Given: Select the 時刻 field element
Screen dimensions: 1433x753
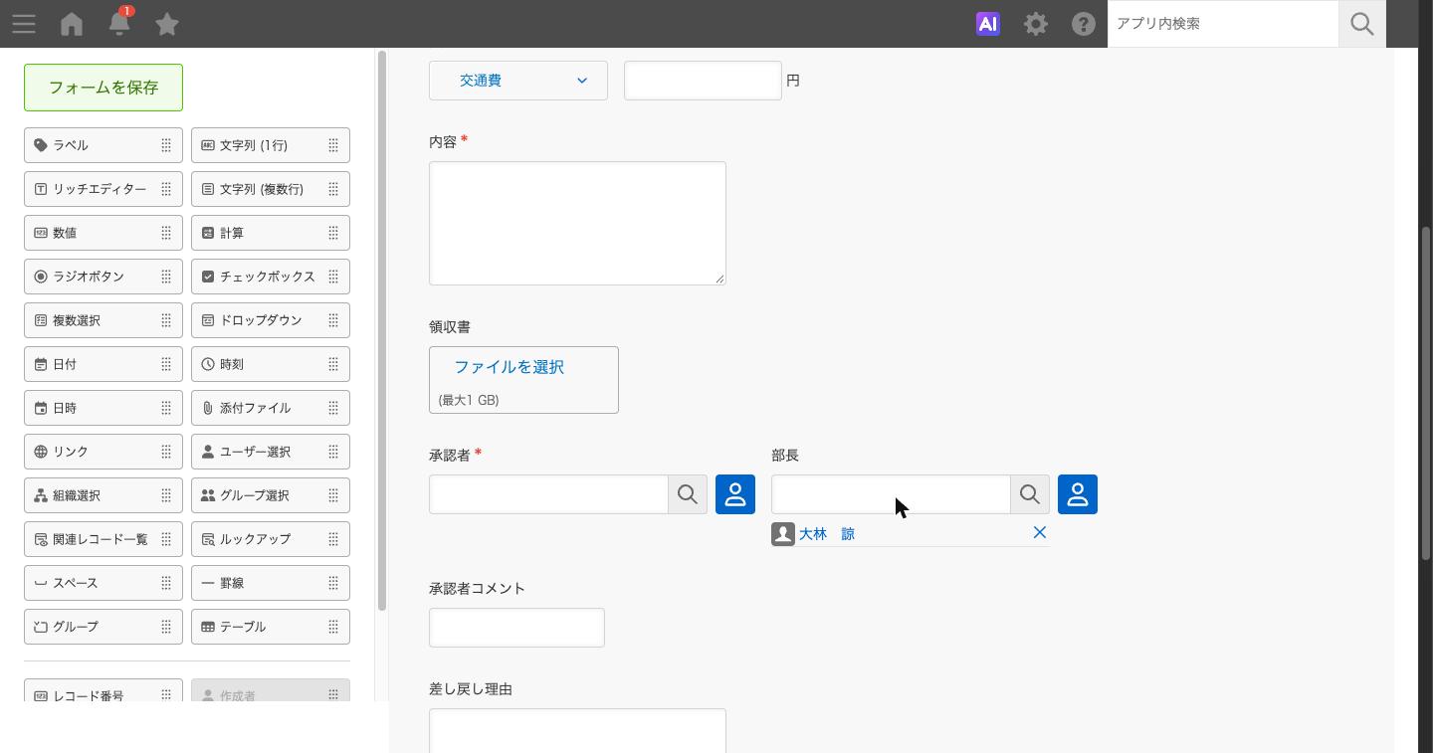Looking at the screenshot, I should (x=271, y=364).
